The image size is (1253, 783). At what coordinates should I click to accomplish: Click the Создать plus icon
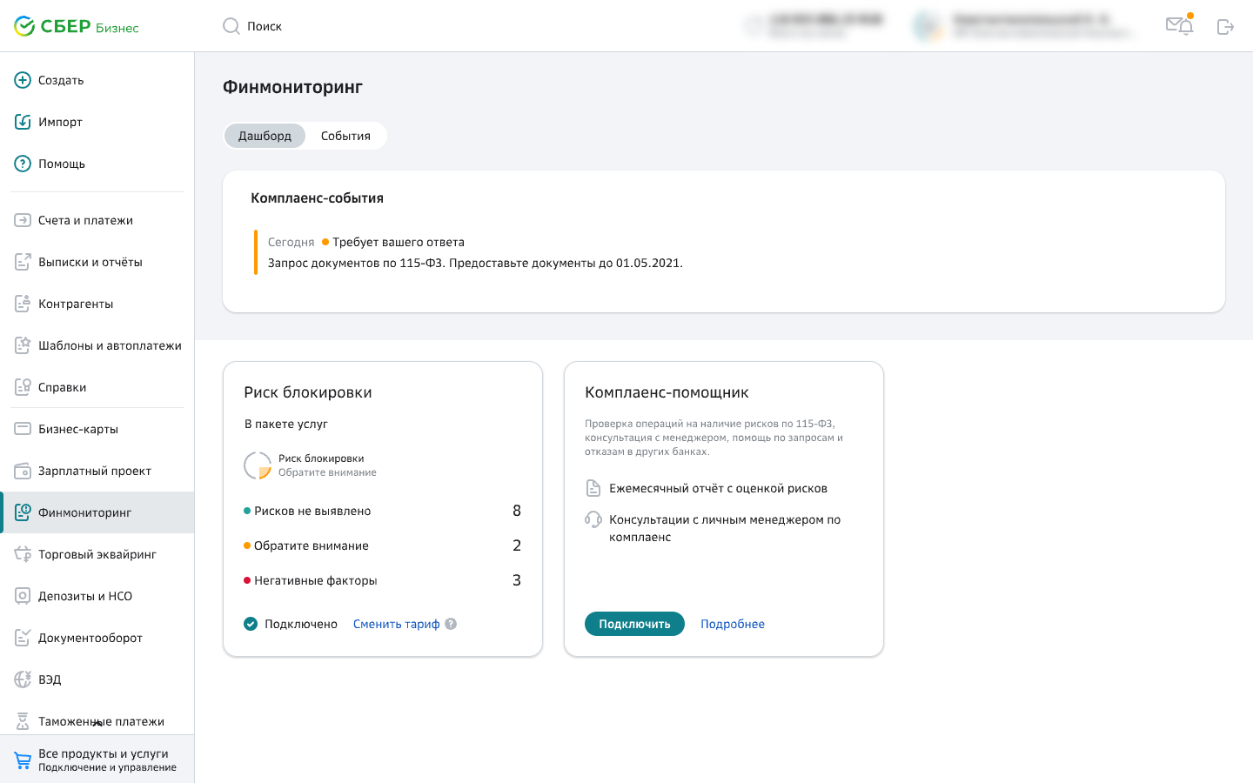pos(23,80)
